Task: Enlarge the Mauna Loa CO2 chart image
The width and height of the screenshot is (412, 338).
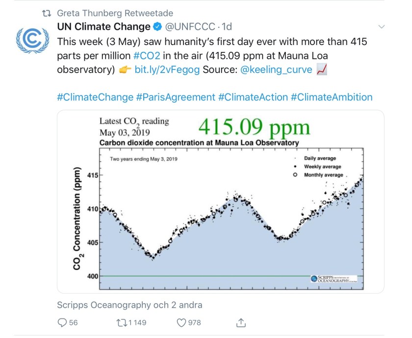Action: pos(220,202)
